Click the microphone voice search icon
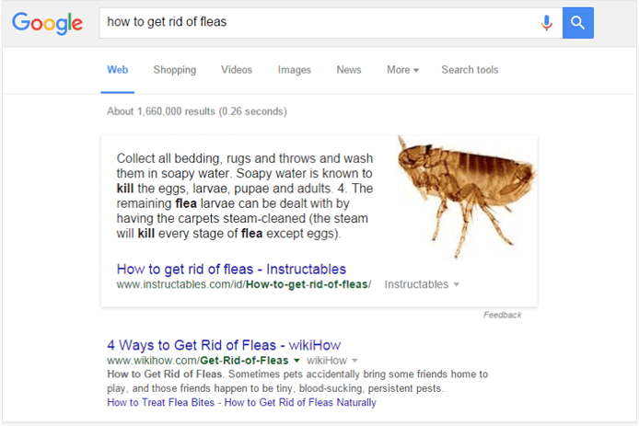This screenshot has height=426, width=639. tap(547, 22)
